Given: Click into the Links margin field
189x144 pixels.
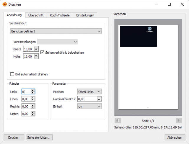Looking at the screenshot, I should tap(26, 92).
